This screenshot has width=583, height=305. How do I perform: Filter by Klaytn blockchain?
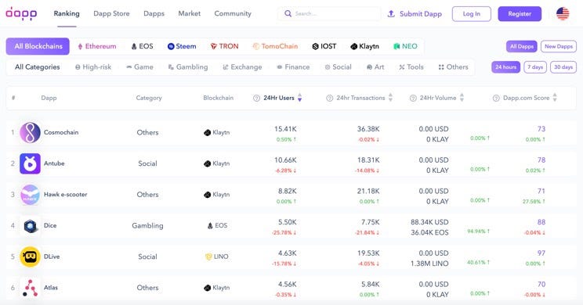364,46
